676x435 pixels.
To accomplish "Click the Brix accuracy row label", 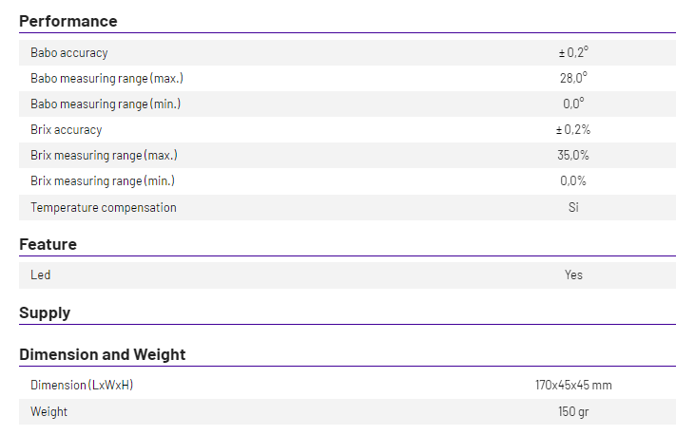I will click(x=67, y=130).
